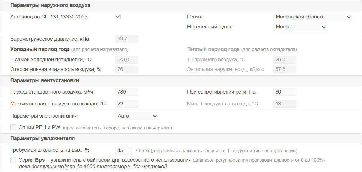Open the Населенный пункт dropdown
The height and width of the screenshot is (172, 362).
tap(300, 27)
